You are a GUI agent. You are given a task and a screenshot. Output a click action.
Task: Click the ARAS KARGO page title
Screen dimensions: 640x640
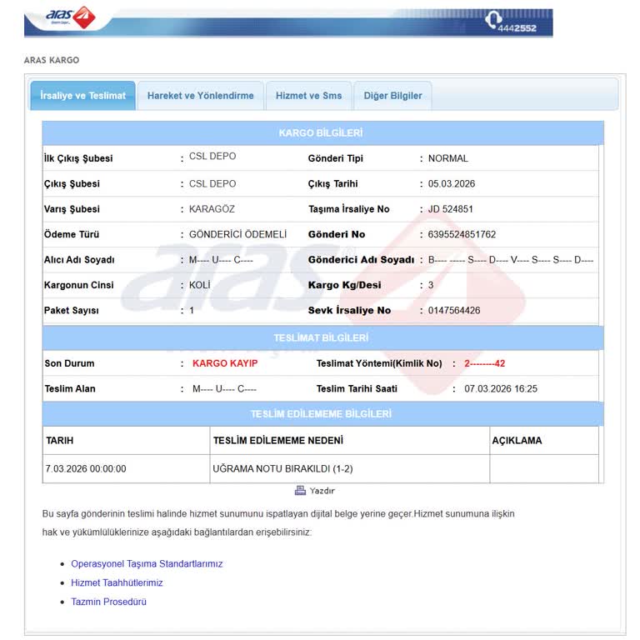click(52, 60)
